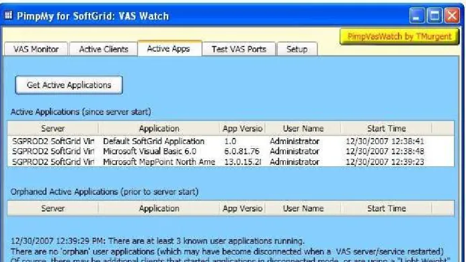Close the VAS Watch window
The width and height of the screenshot is (466, 262).
(x=452, y=15)
